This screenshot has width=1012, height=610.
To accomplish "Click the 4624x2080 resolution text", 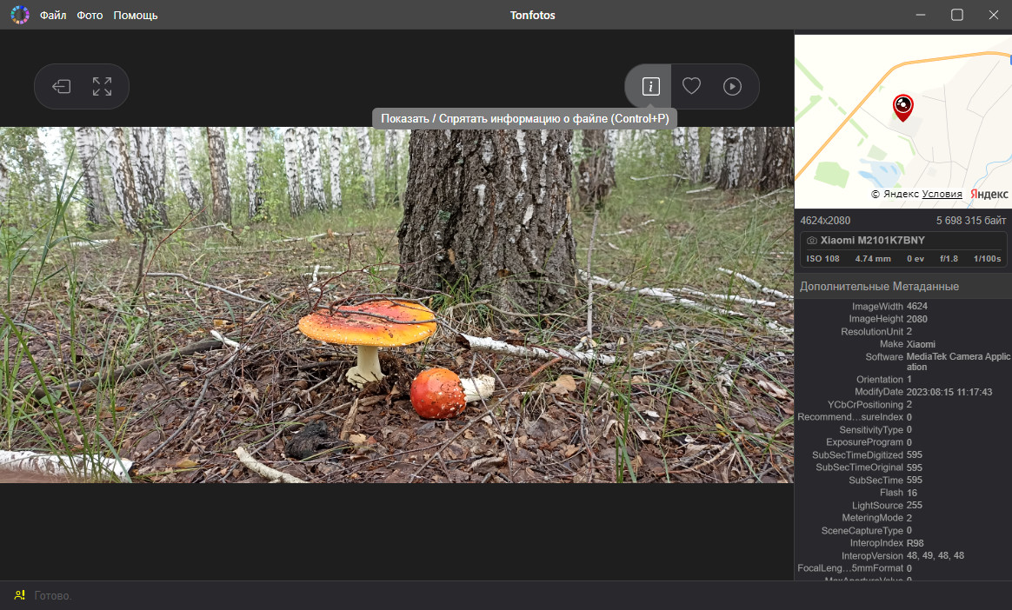I will [x=825, y=221].
